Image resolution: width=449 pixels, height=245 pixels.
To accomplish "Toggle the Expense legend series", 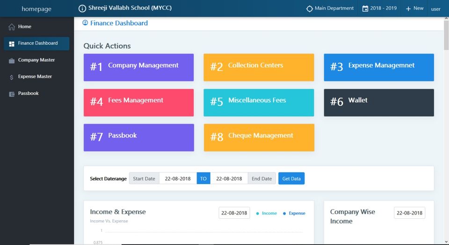I will pos(295,213).
